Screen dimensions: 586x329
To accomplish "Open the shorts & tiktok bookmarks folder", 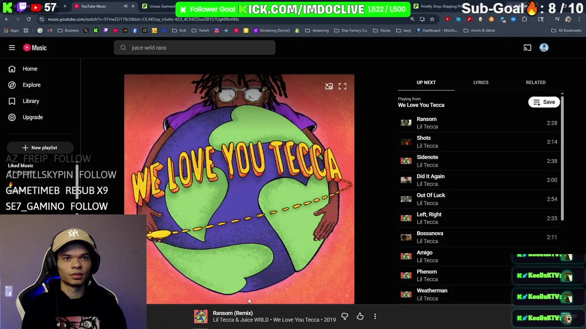I will tap(479, 31).
